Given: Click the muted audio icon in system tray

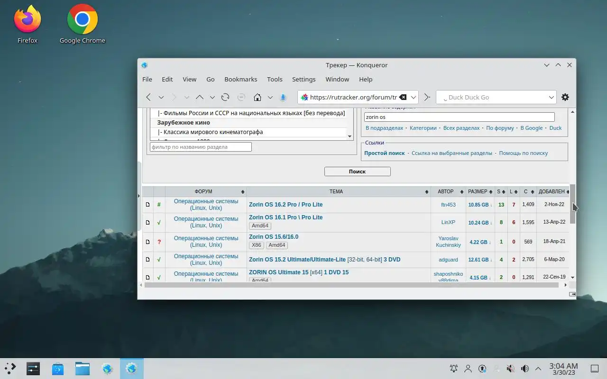Looking at the screenshot, I should (510, 368).
